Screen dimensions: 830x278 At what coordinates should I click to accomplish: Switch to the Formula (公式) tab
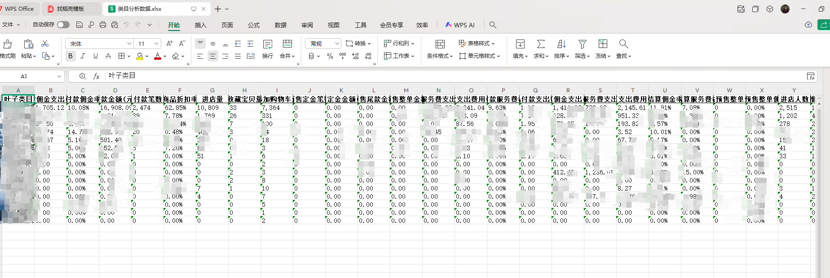[x=254, y=25]
